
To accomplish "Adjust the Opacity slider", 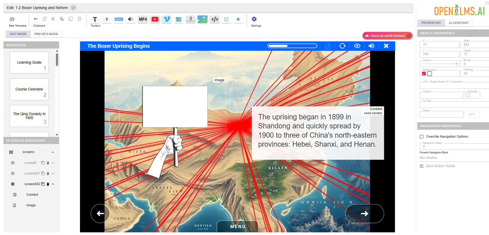I will (440, 64).
